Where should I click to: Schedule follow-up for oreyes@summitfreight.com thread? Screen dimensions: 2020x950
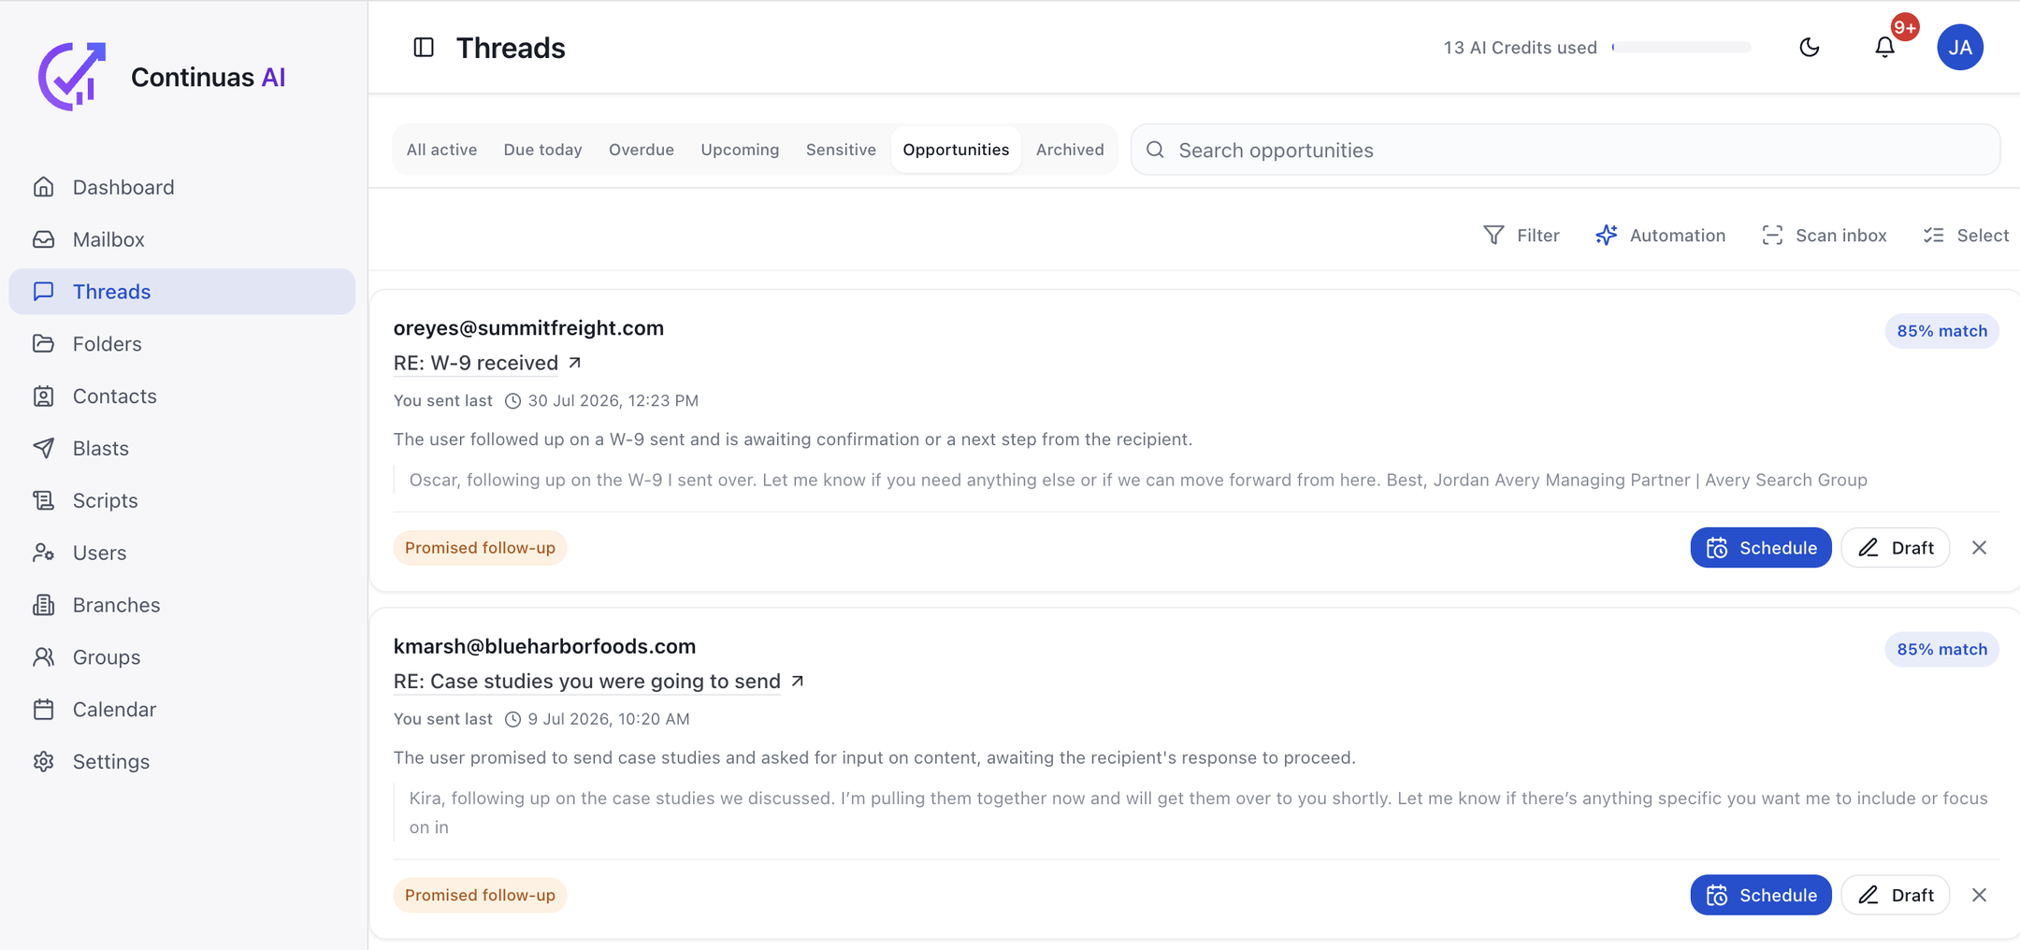click(x=1760, y=548)
